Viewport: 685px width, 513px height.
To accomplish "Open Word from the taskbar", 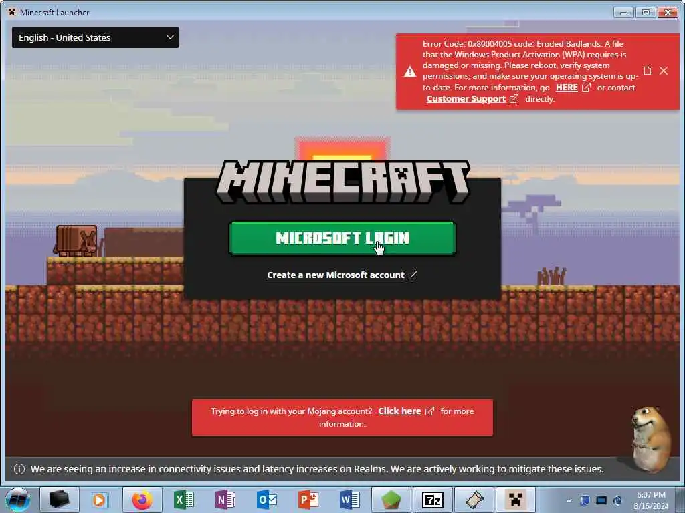I will coord(350,500).
